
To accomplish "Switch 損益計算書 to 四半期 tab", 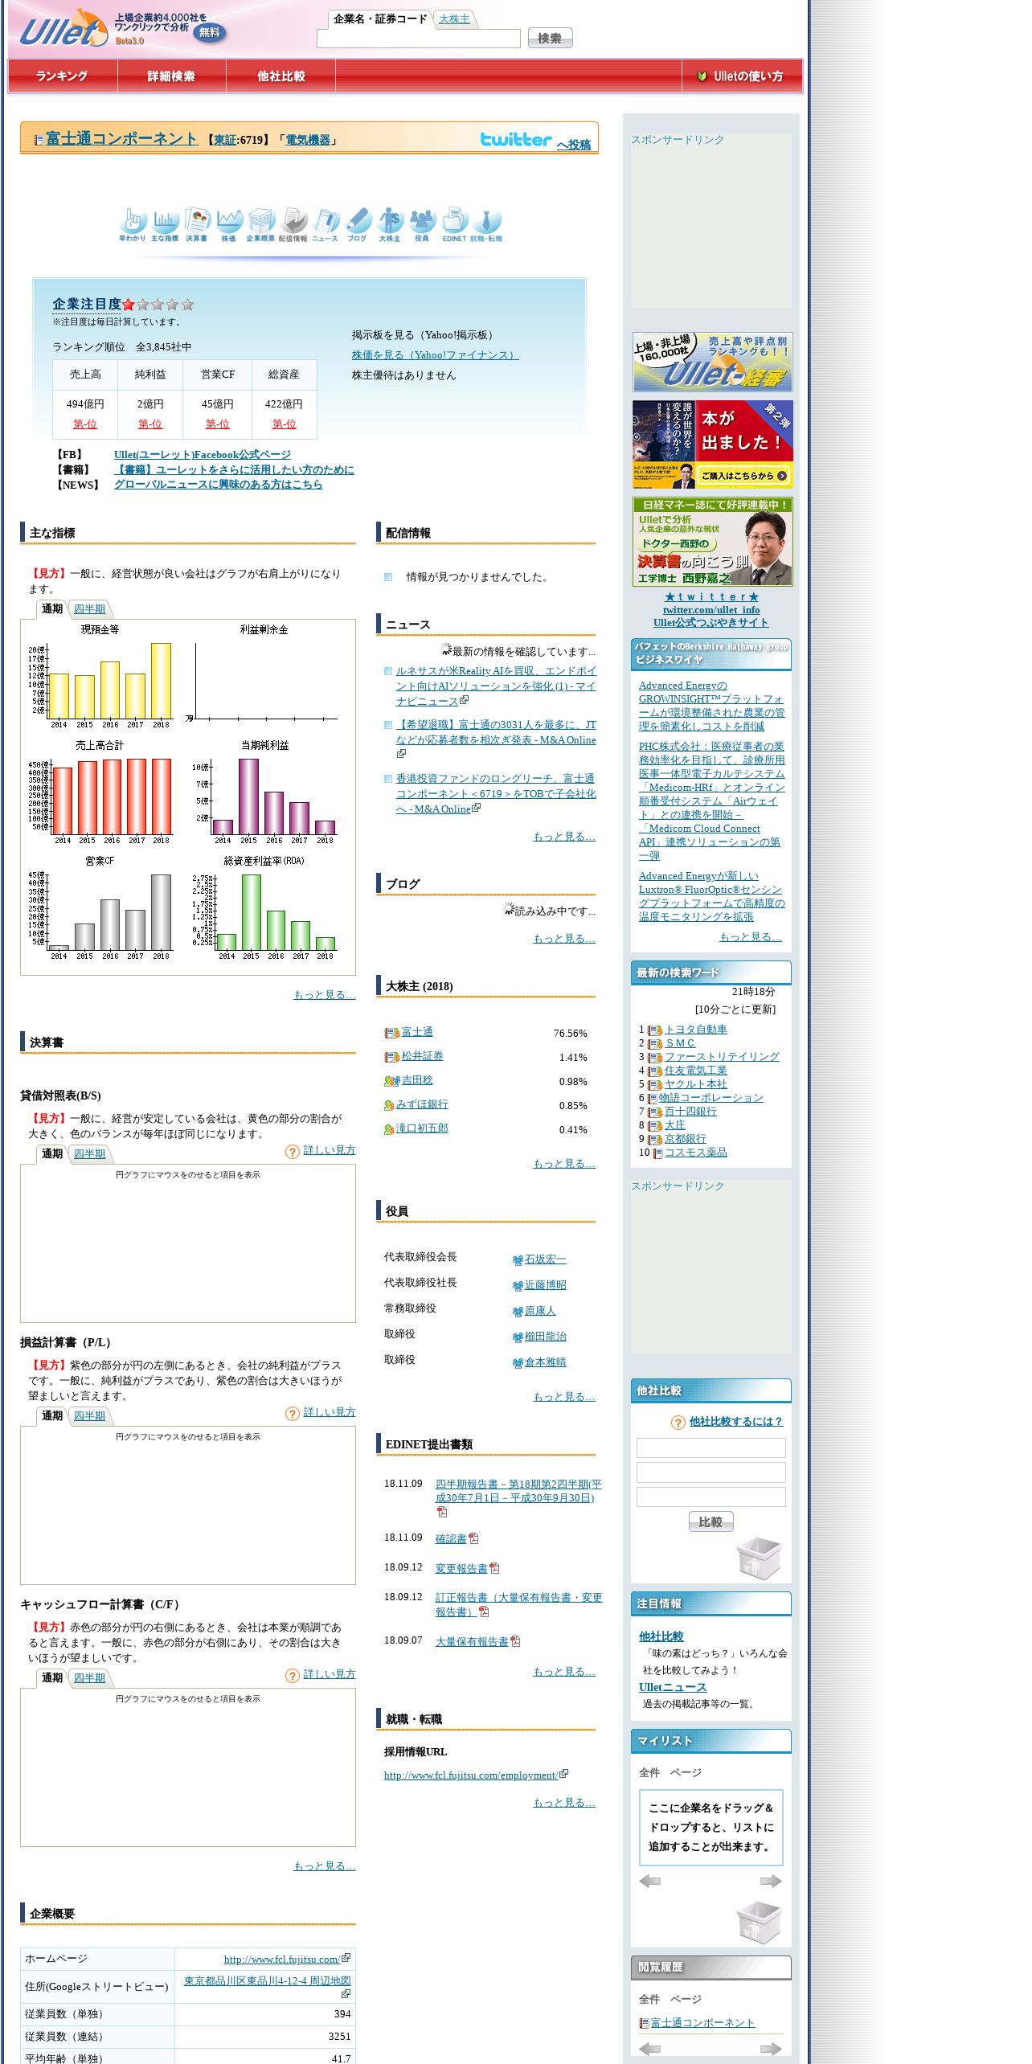I will [x=89, y=1416].
